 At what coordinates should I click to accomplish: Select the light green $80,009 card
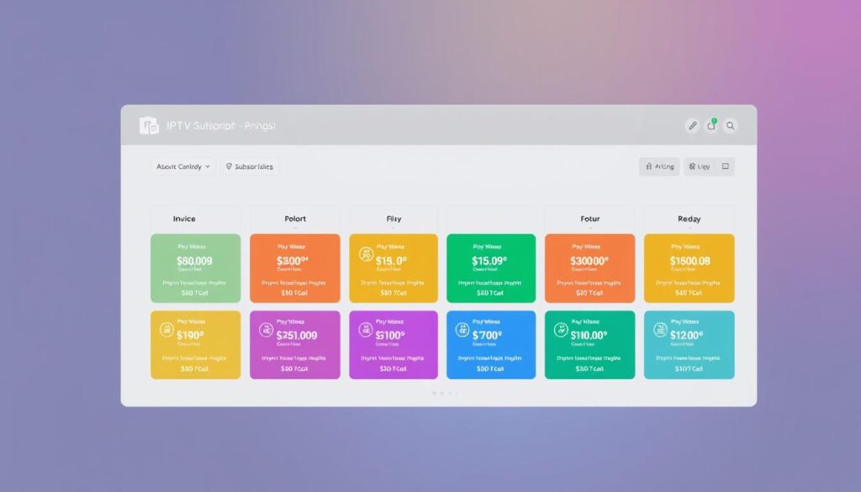[195, 268]
